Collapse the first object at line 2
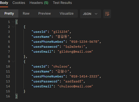139x102 pixels. [13, 27]
